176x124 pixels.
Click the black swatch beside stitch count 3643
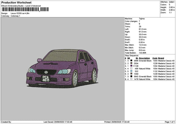[131, 76]
